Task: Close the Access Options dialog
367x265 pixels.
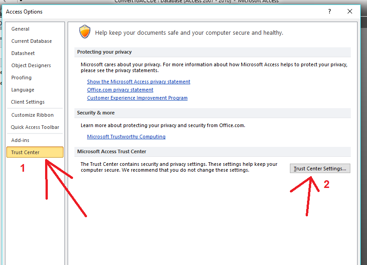Action: click(350, 11)
